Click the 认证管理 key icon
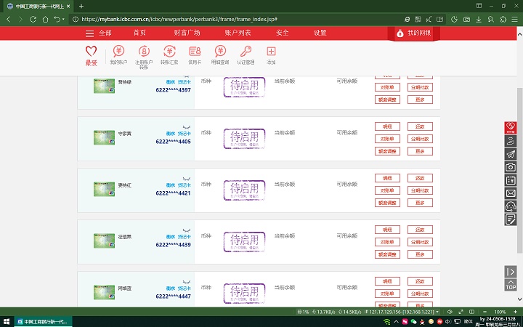 (x=246, y=54)
